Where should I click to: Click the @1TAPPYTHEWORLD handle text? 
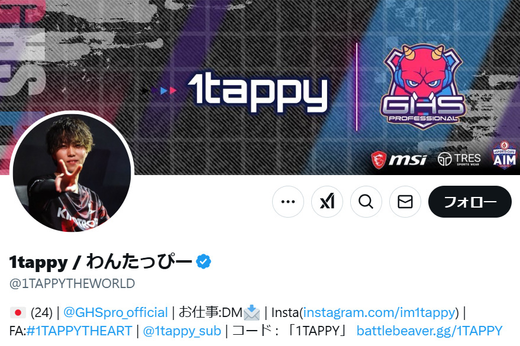coord(72,284)
